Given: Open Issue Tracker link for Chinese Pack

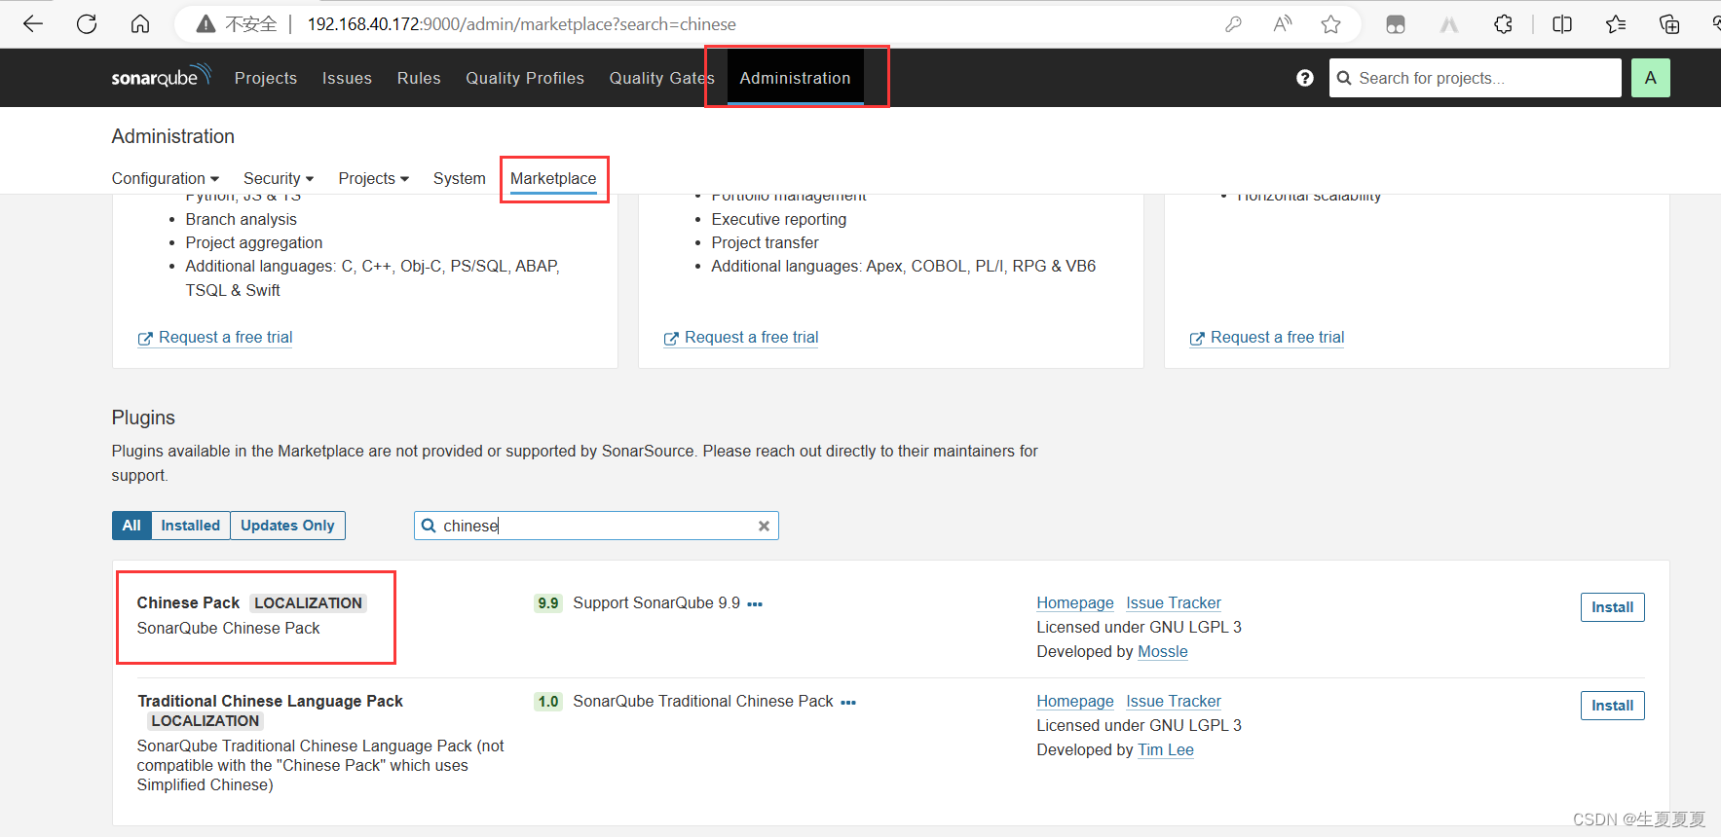Looking at the screenshot, I should tap(1174, 603).
